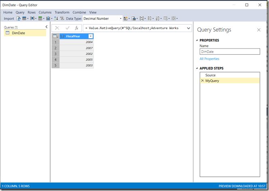Click the cell with value 2007
This screenshot has height=191, width=269.
(x=76, y=48)
